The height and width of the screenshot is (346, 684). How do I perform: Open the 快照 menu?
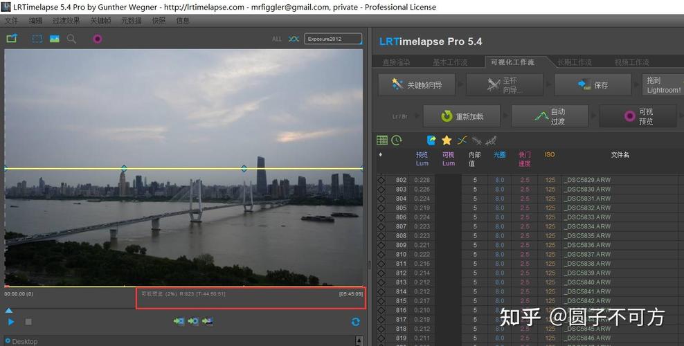[x=159, y=21]
